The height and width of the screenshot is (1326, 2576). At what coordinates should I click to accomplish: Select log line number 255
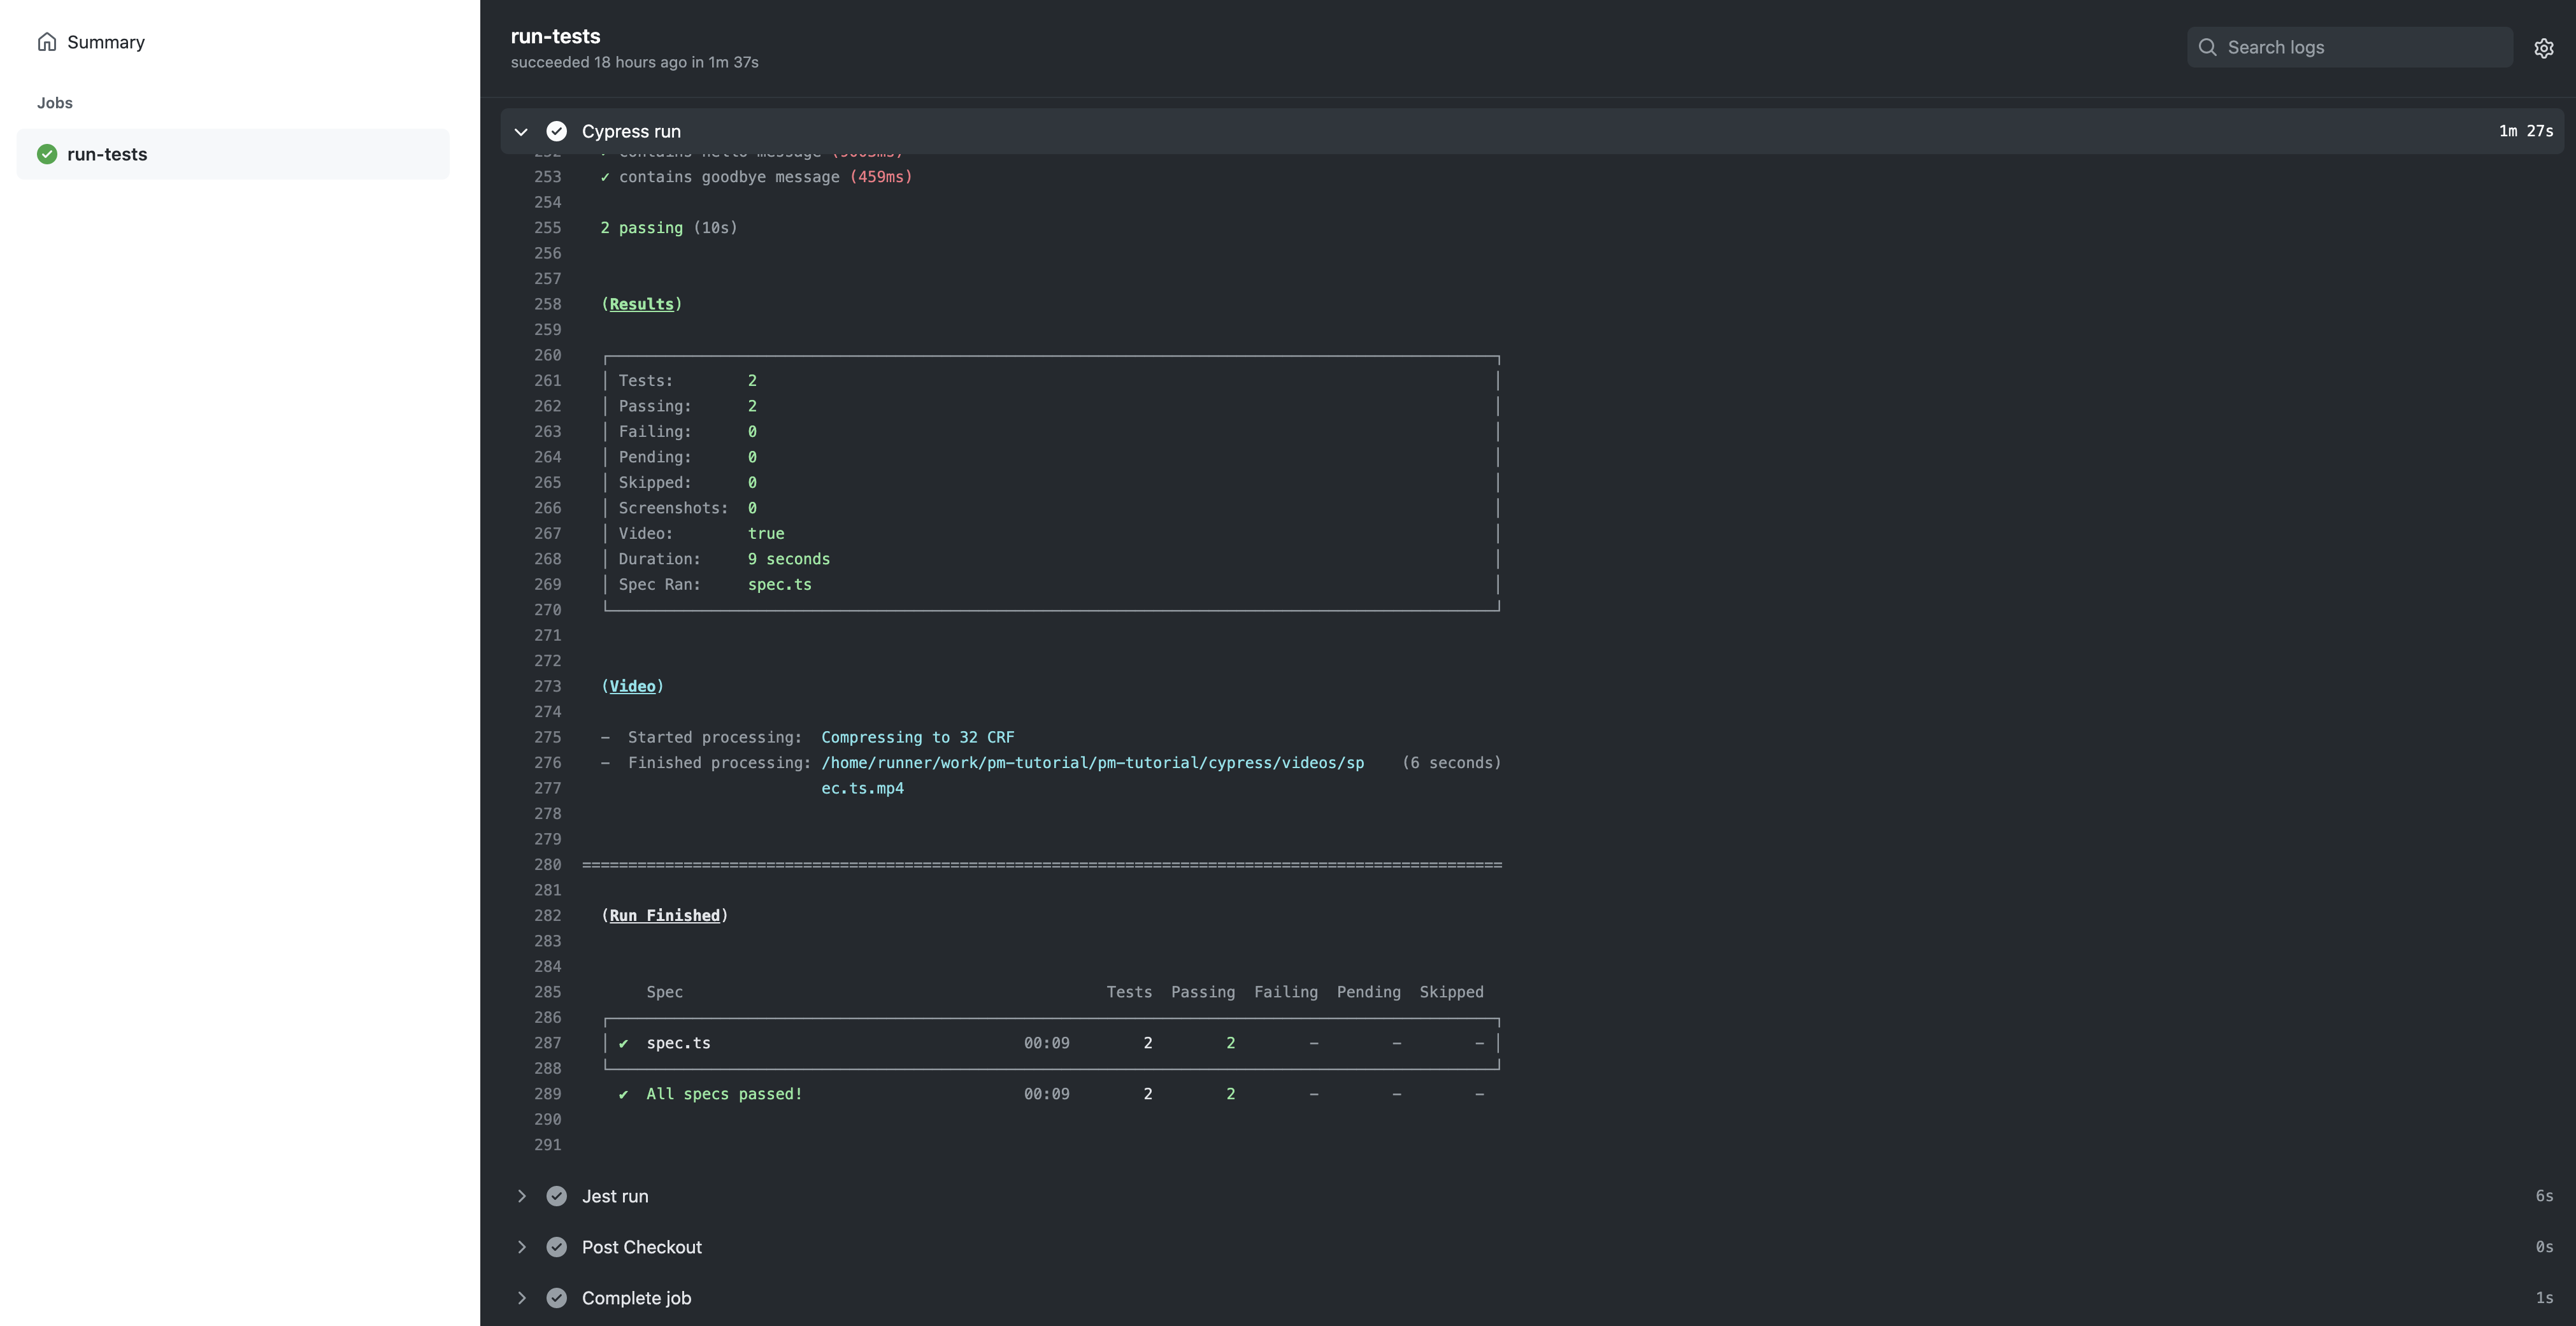(547, 228)
